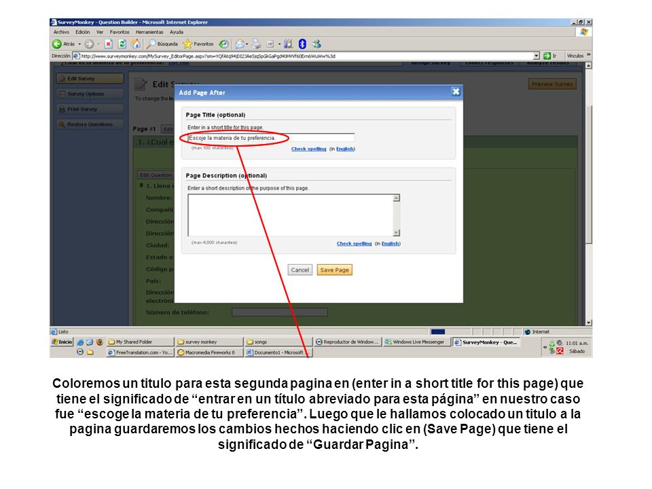
Task: Open Búsqueda search from the toolbar
Action: pyautogui.click(x=162, y=43)
